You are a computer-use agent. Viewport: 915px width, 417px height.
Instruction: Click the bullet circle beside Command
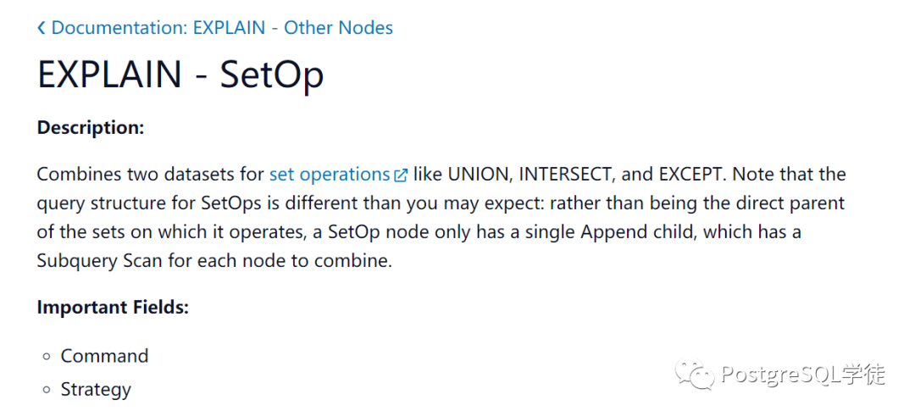[x=47, y=357]
